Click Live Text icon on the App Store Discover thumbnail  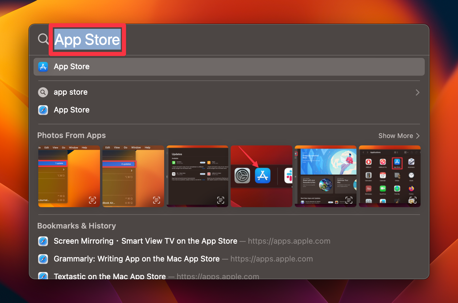(x=349, y=200)
